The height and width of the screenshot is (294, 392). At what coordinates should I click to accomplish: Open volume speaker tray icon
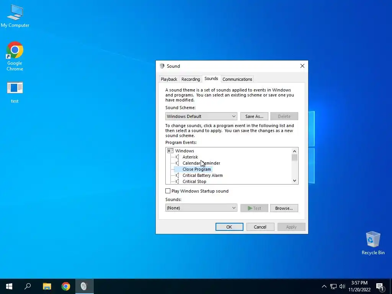(x=342, y=286)
